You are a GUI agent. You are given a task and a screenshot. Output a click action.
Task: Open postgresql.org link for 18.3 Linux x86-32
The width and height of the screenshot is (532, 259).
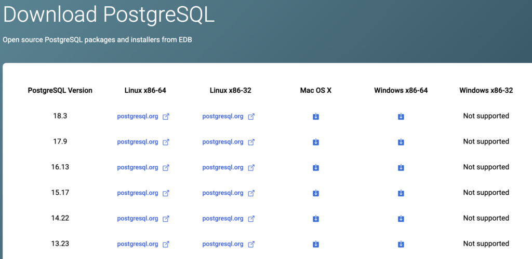(x=223, y=117)
